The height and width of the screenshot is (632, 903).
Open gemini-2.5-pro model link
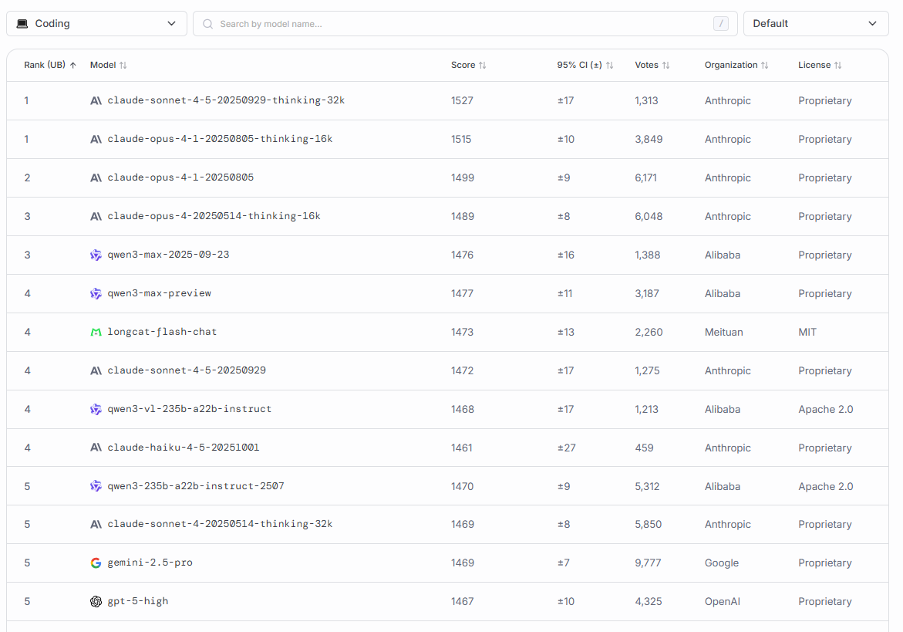pos(150,563)
